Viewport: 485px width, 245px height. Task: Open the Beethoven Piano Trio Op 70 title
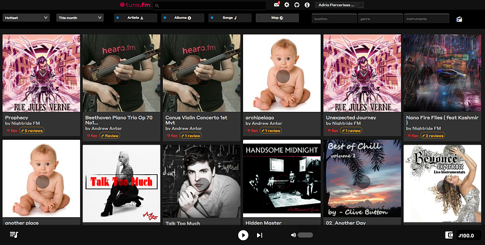coord(119,120)
